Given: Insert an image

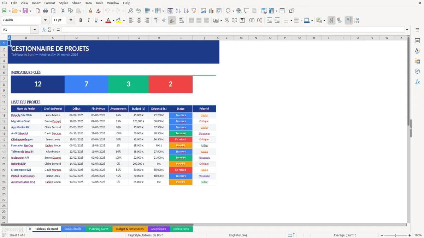Looking at the screenshot, I should (x=204, y=11).
